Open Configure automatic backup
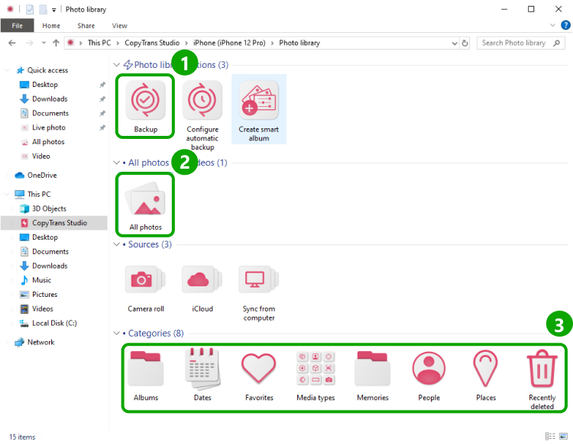This screenshot has height=445, width=573. pyautogui.click(x=202, y=100)
